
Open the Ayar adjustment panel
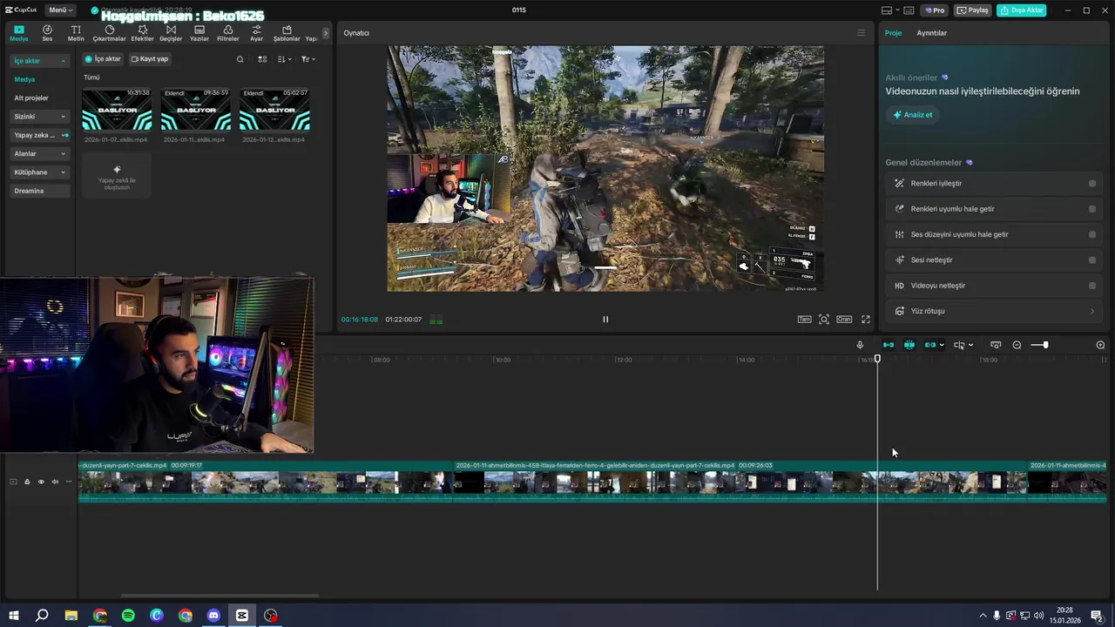256,33
